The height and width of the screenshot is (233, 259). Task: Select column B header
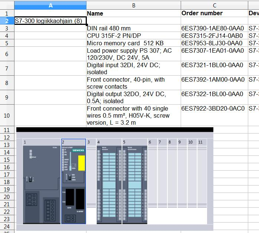134,5
